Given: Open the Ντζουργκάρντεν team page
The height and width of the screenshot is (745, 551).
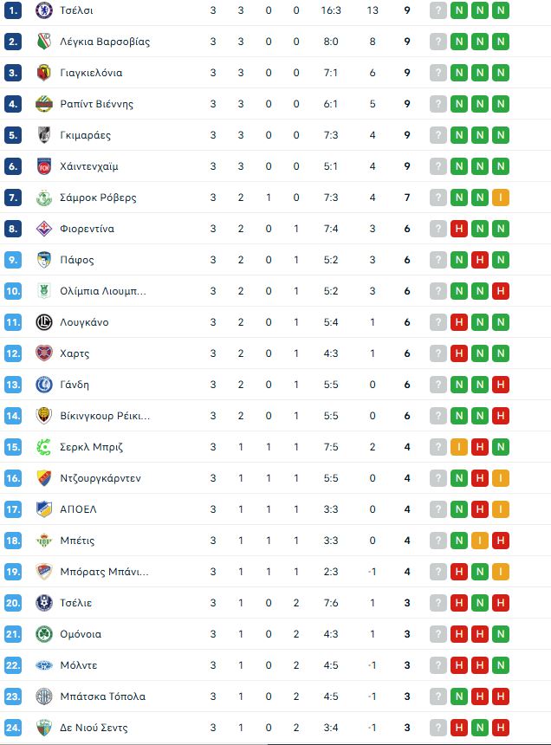Looking at the screenshot, I should pos(100,478).
